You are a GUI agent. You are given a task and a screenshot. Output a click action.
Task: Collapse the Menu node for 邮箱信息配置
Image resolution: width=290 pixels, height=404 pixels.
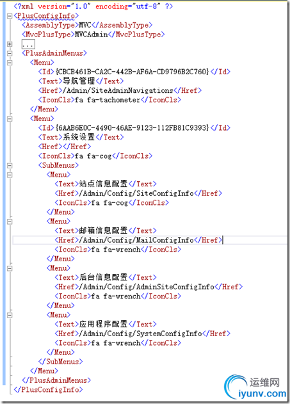10,222
